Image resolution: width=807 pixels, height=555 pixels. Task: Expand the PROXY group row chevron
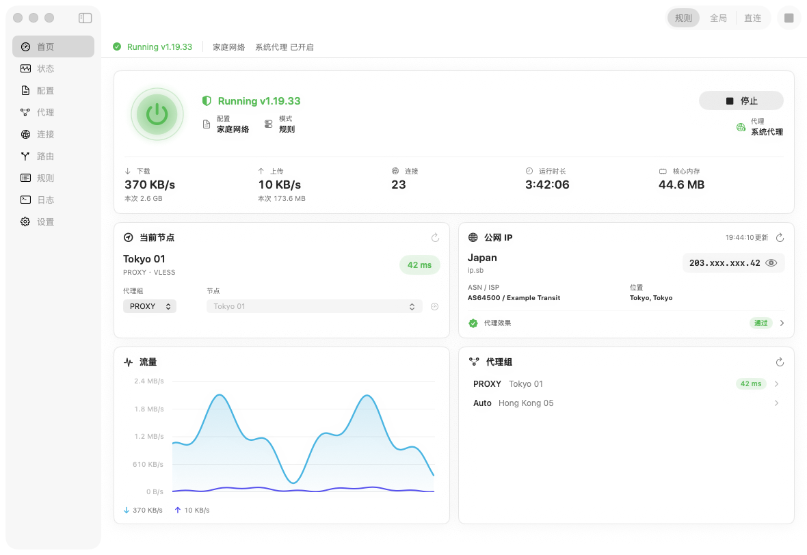click(x=777, y=383)
